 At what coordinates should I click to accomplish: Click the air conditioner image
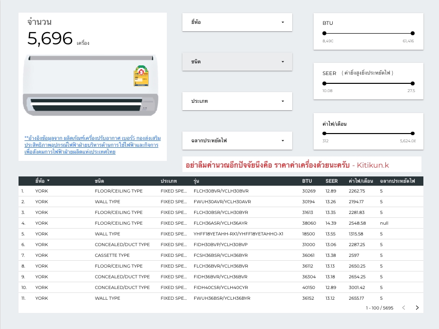click(91, 85)
